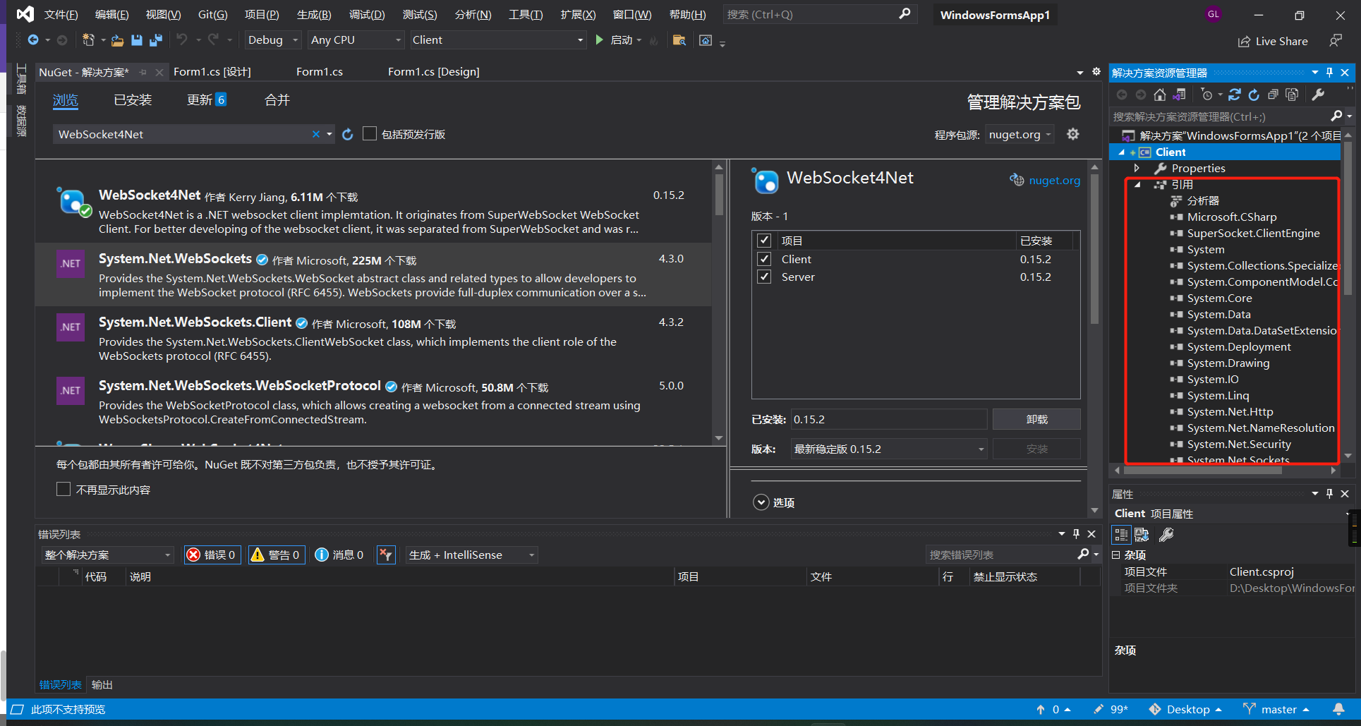Switch to the 已安装 tab
Image resolution: width=1361 pixels, height=726 pixels.
pyautogui.click(x=133, y=100)
